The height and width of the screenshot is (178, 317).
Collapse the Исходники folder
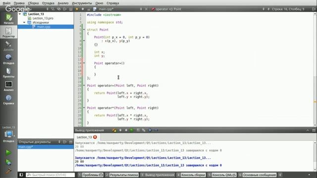tap(24, 22)
